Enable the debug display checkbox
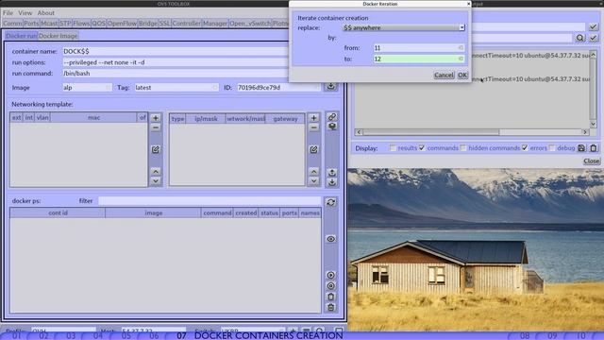This screenshot has width=604, height=340. click(x=551, y=148)
